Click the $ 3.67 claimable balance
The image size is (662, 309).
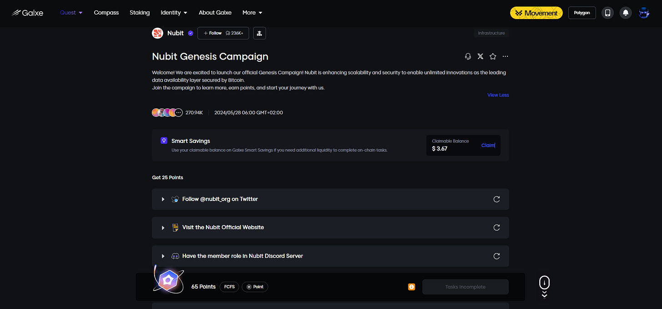[440, 148]
